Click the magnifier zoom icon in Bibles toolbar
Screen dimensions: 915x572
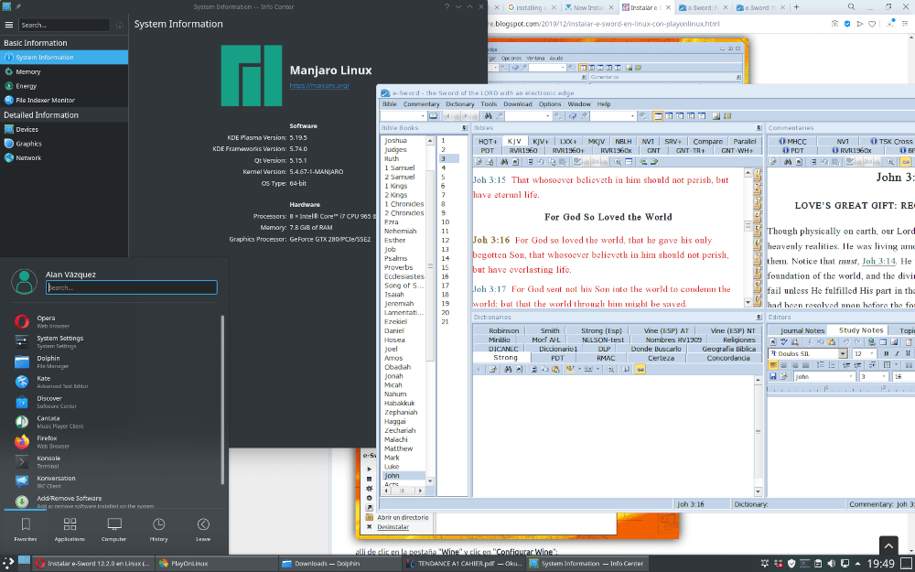(617, 162)
